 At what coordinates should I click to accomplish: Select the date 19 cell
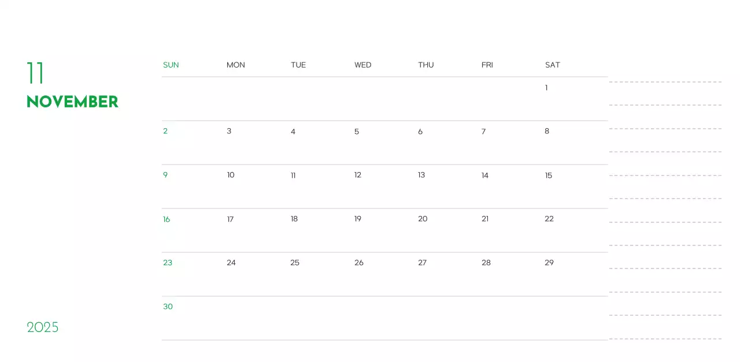click(358, 219)
